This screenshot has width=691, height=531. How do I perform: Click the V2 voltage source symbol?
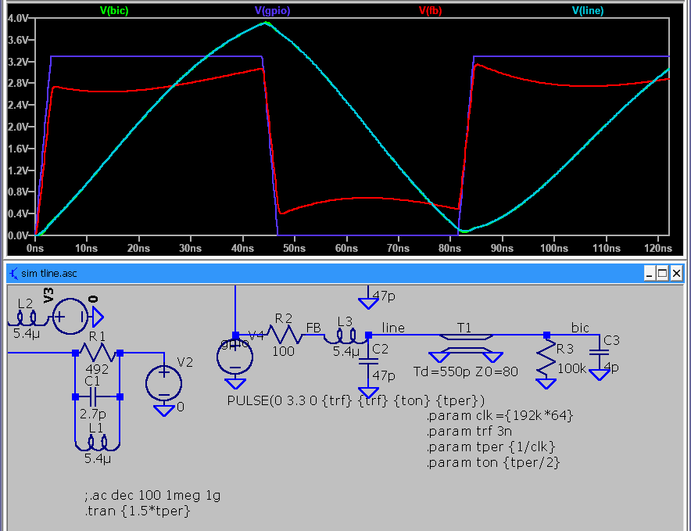(x=163, y=383)
